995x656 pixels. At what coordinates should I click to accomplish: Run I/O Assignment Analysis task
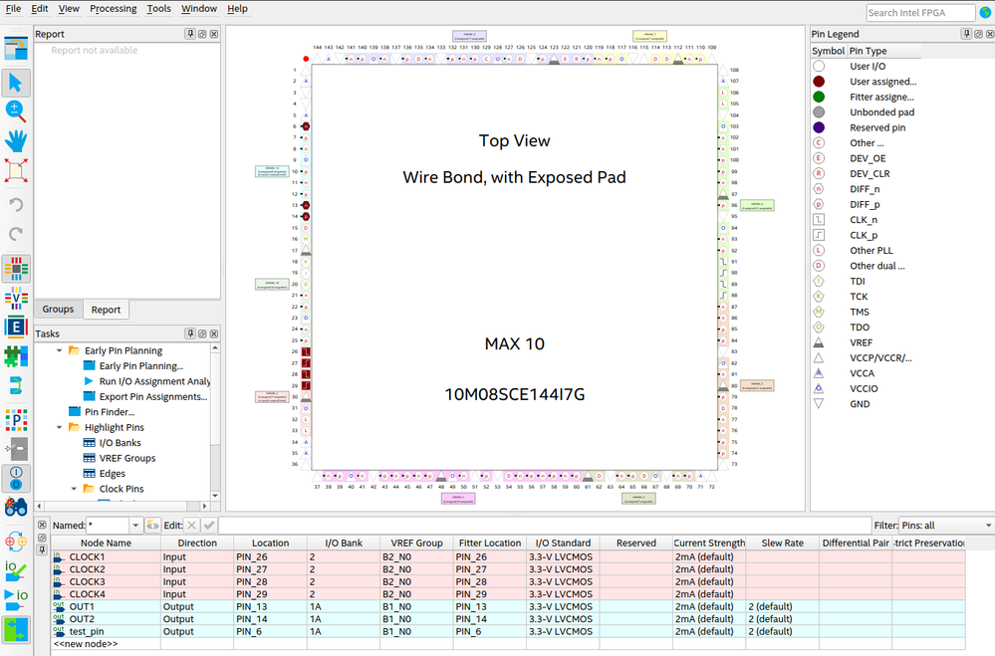tap(154, 381)
